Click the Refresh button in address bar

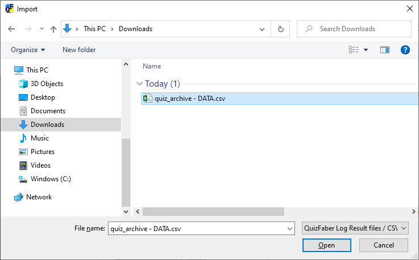click(x=280, y=29)
